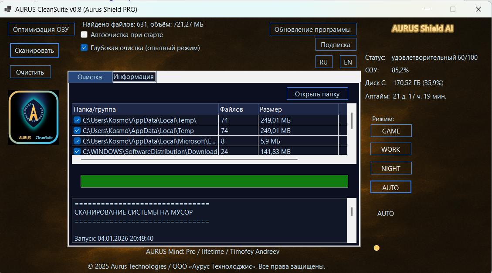The width and height of the screenshot is (492, 273).
Task: Enable Автоочистка при старте checkbox
Action: coord(84,34)
